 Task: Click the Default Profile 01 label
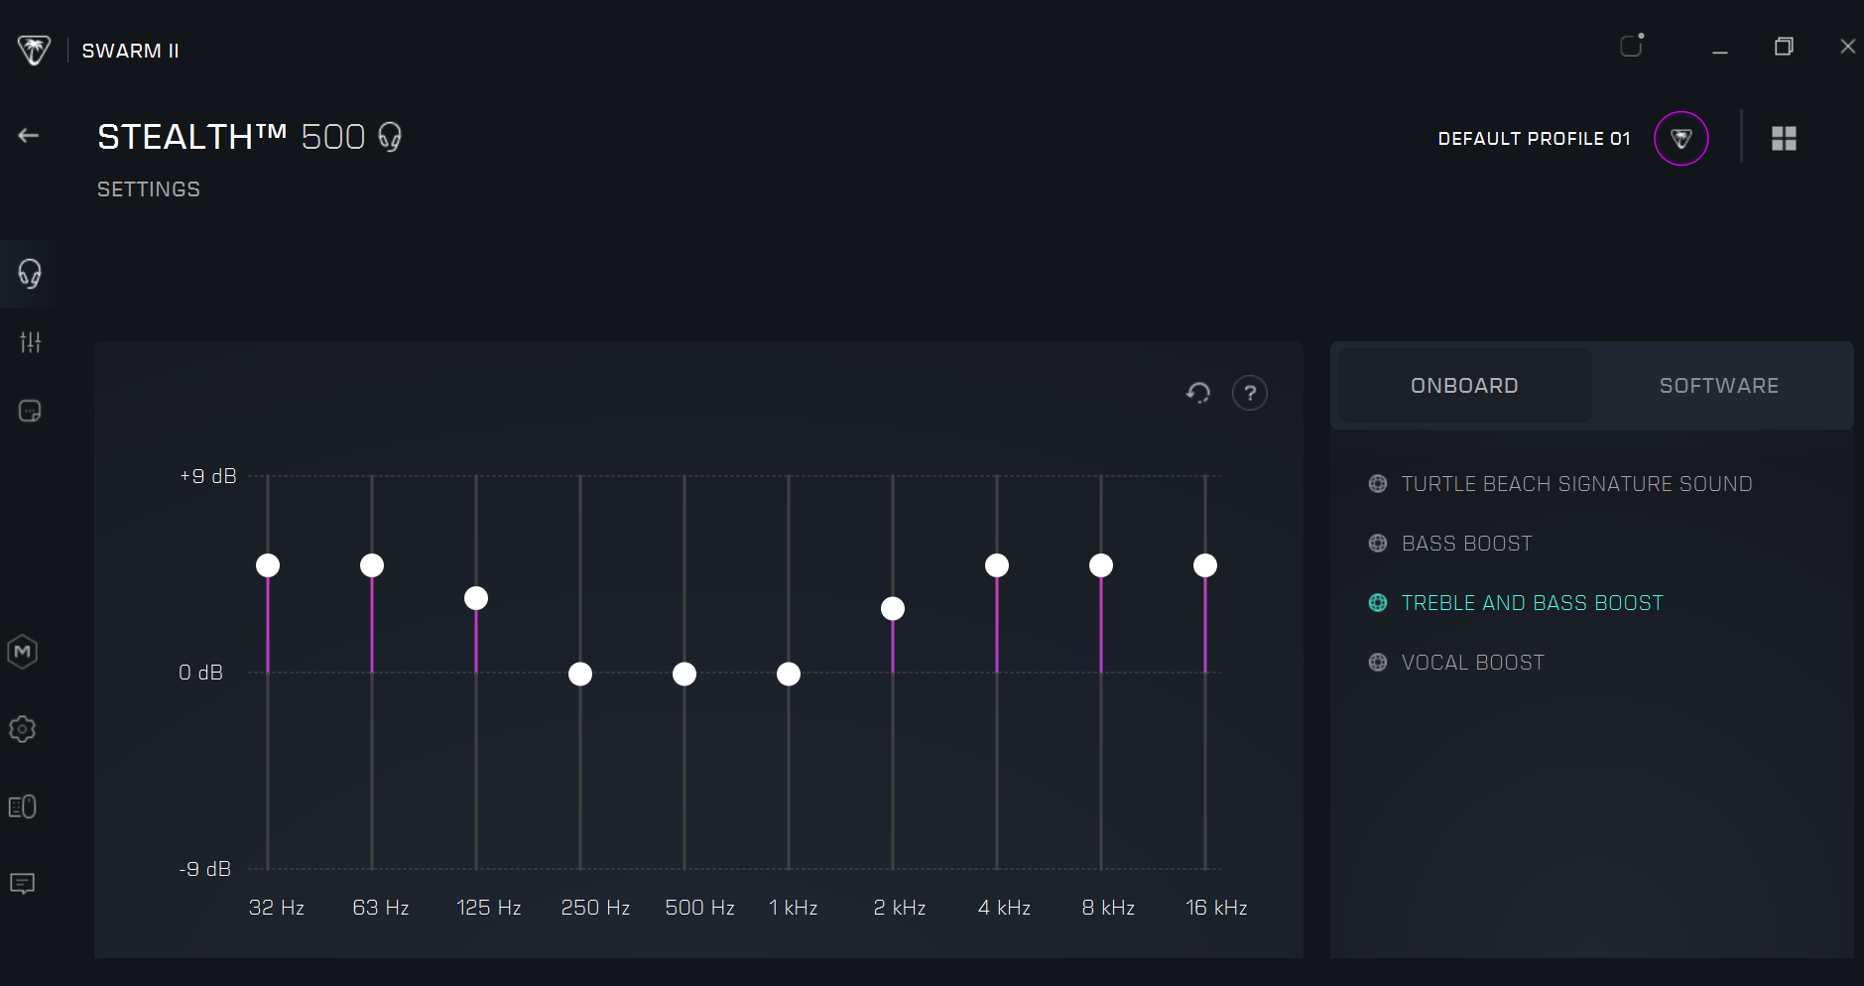[x=1534, y=139]
